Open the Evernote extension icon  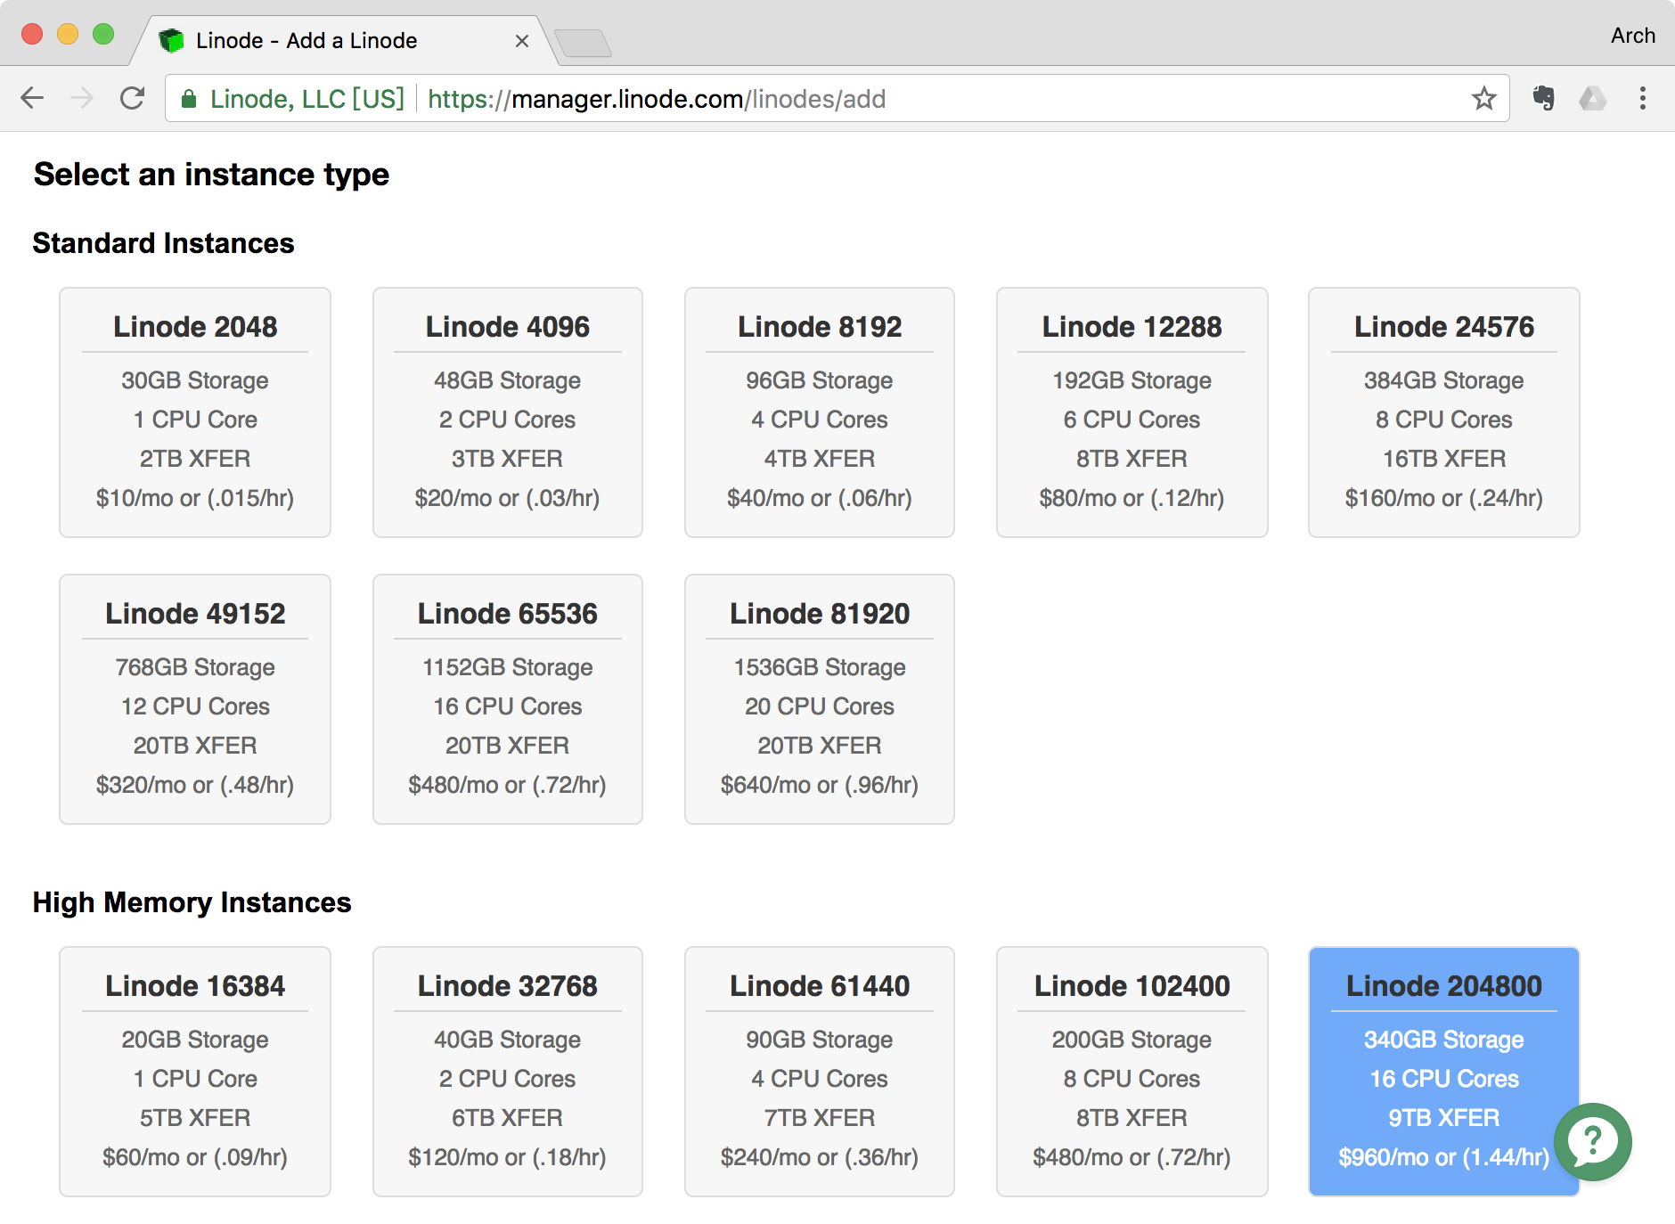pyautogui.click(x=1543, y=98)
